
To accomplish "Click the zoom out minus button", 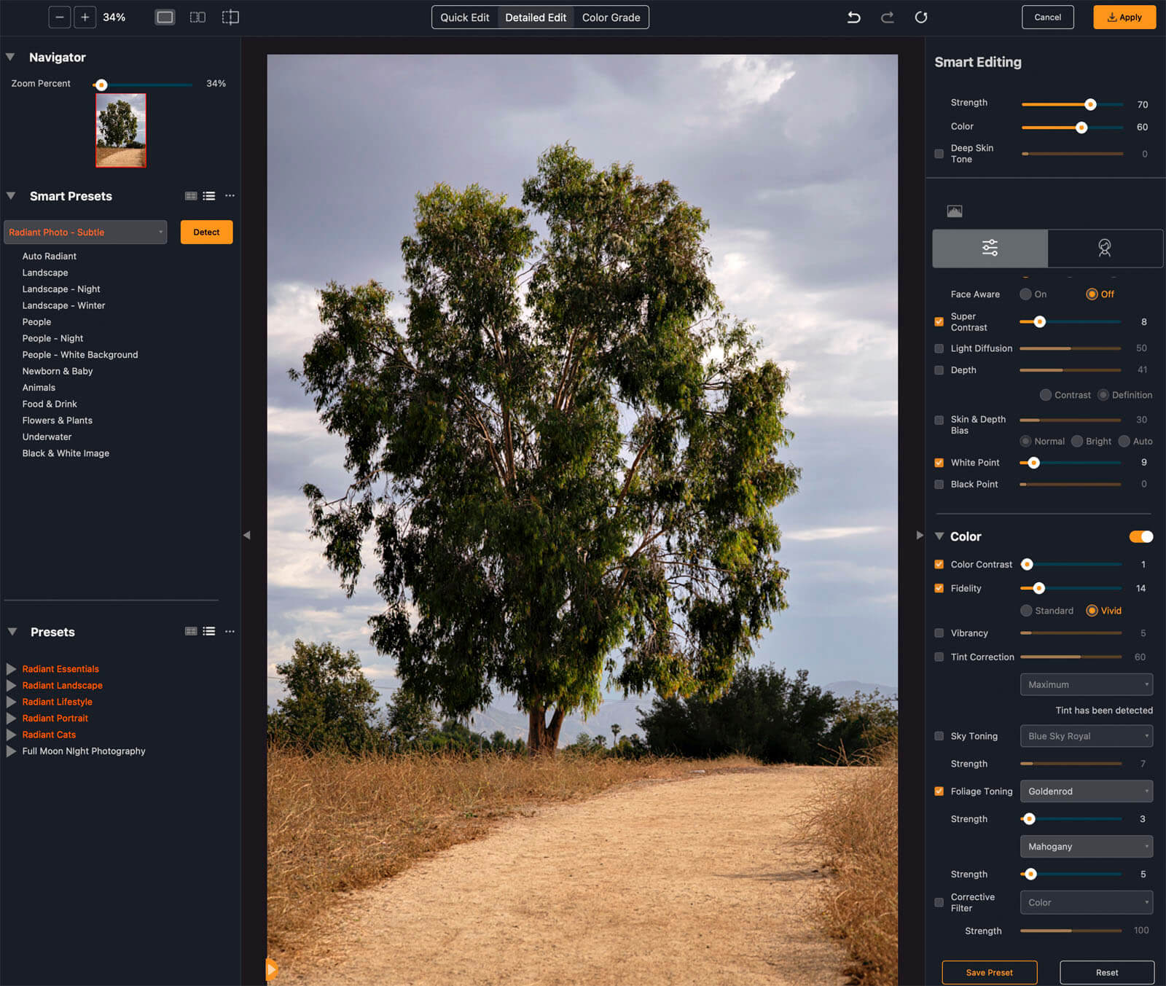I will pos(60,17).
